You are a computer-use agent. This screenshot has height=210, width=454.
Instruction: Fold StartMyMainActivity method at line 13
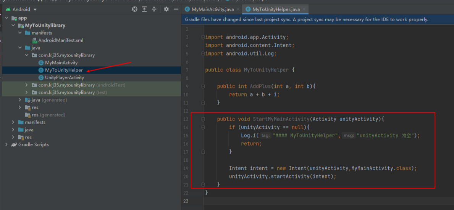(x=203, y=119)
